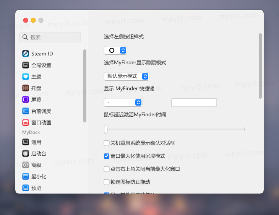Click the 全局设置 icon in sidebar

point(26,65)
